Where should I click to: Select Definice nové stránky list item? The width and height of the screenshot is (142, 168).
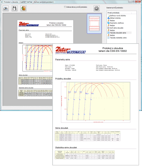coord(118,16)
